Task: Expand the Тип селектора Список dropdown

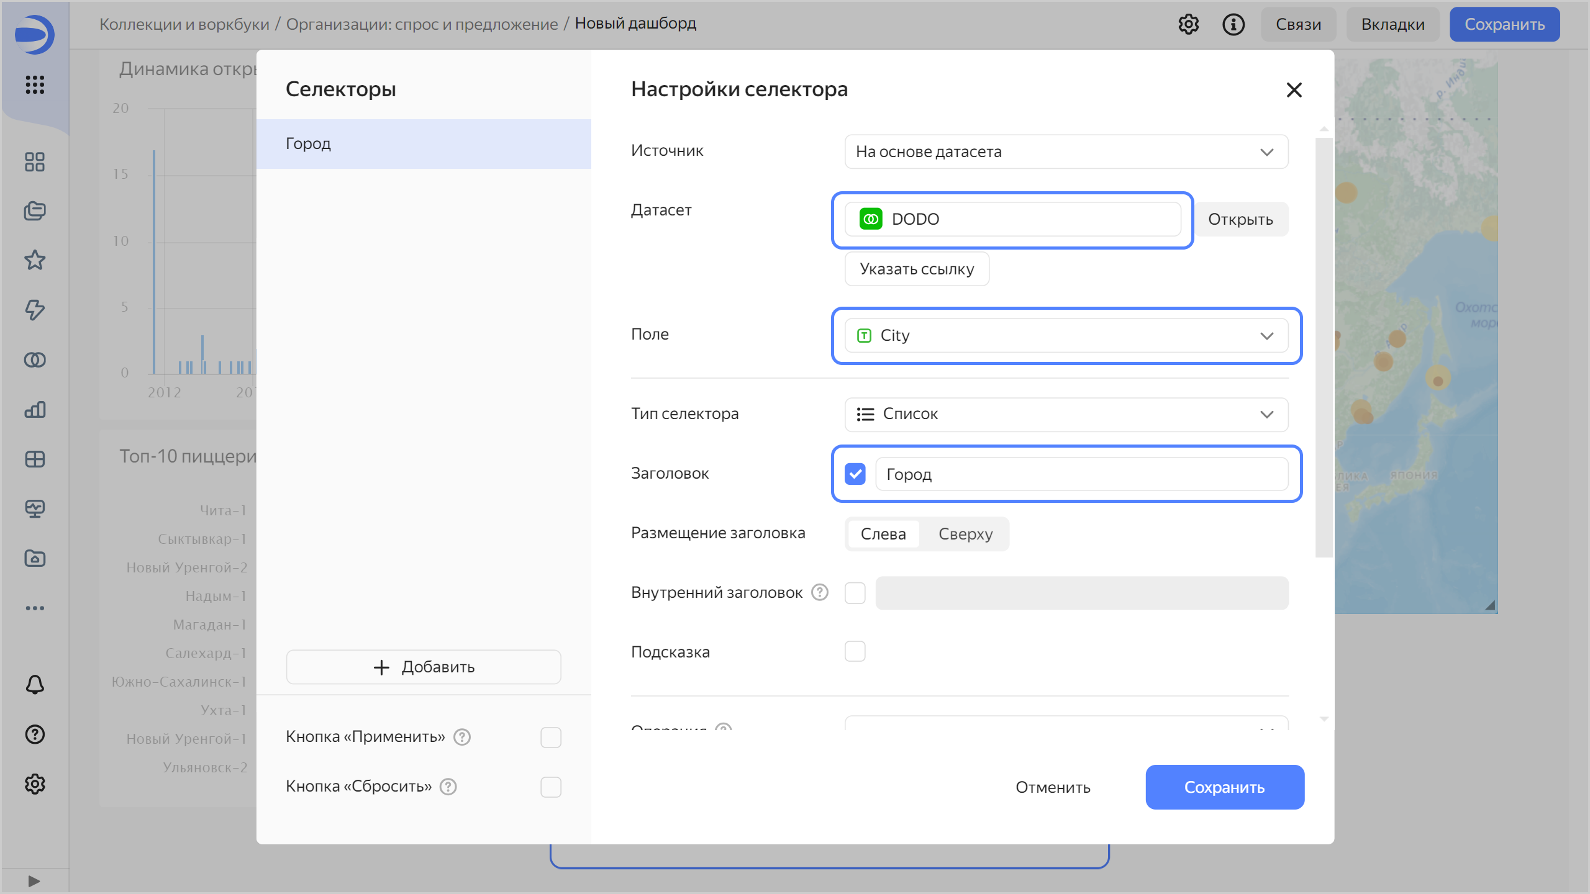Action: [1066, 414]
